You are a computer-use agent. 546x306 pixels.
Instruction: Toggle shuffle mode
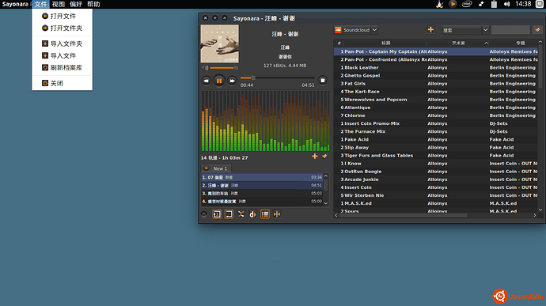tap(241, 214)
